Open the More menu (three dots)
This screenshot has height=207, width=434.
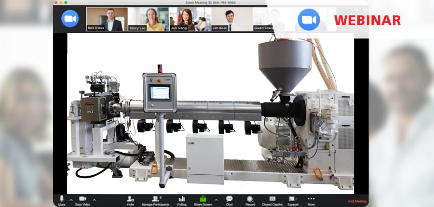coord(311,199)
